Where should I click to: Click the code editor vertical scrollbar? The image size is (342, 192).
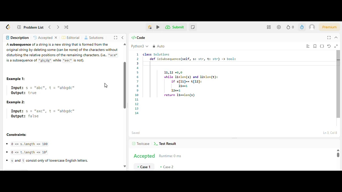click(x=338, y=84)
